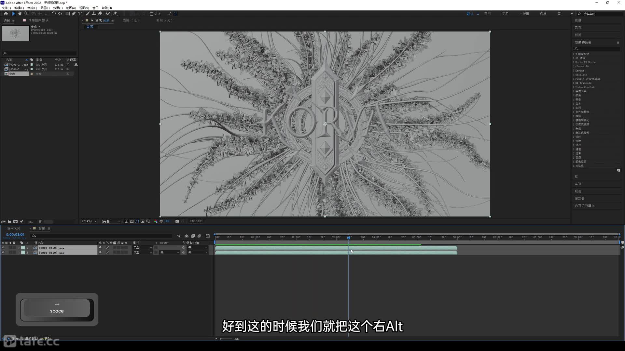Select the Clone Stamp tool
This screenshot has height=351, width=625.
click(94, 14)
